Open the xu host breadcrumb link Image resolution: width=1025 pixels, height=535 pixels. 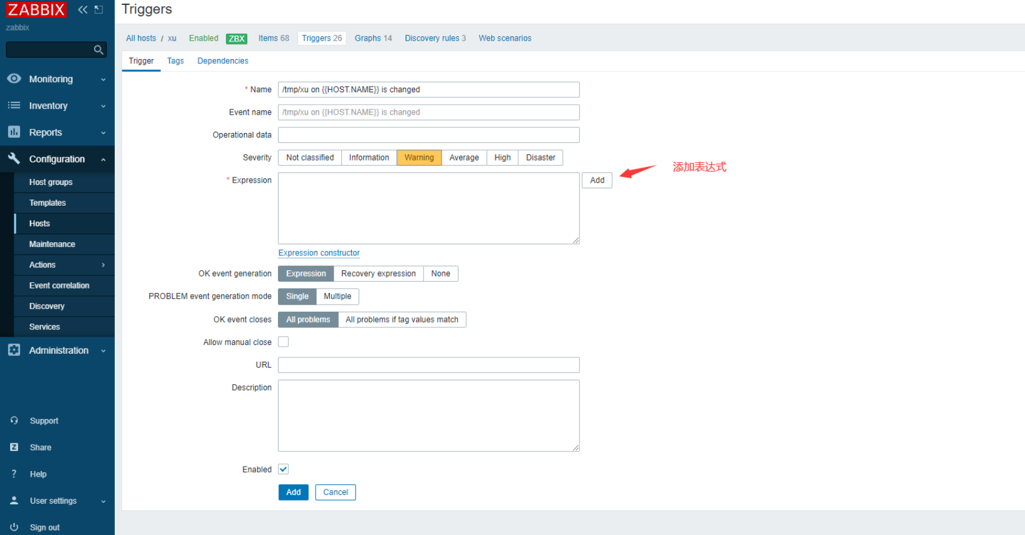[x=172, y=38]
